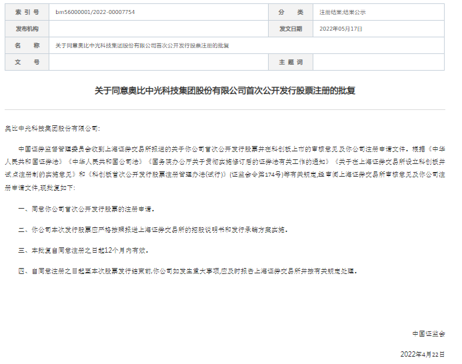Select the category value 注册结果;结果公示
The height and width of the screenshot is (364, 462).
click(x=343, y=13)
